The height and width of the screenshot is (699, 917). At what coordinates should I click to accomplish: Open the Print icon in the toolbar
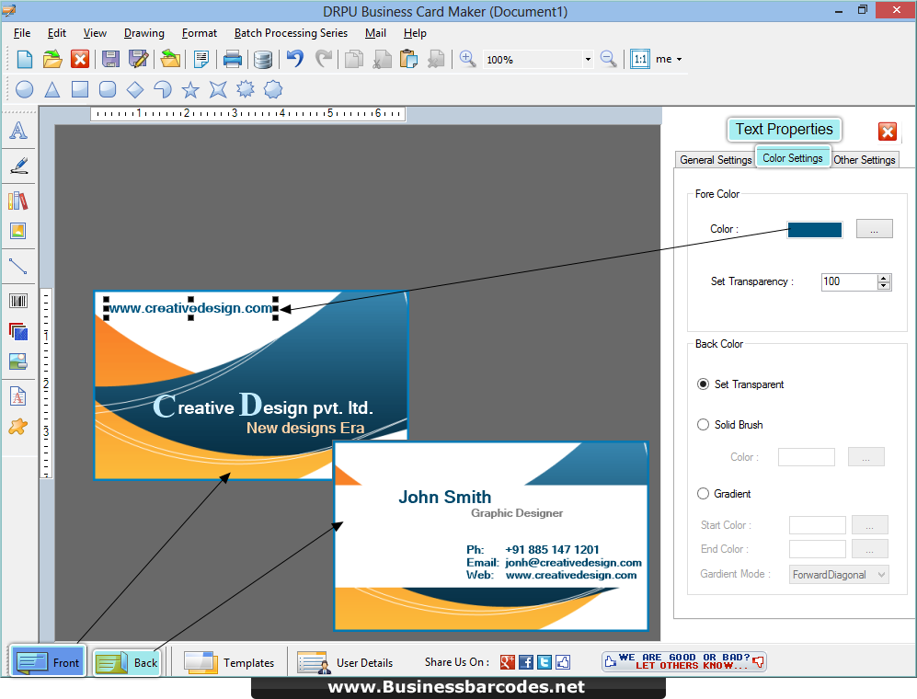pyautogui.click(x=232, y=58)
